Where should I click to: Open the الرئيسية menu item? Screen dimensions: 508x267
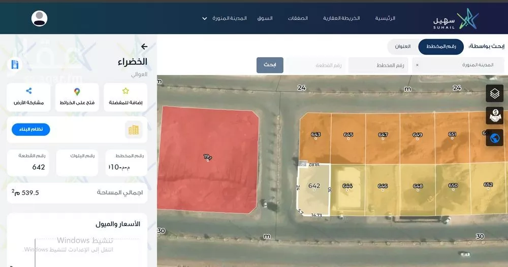[385, 18]
